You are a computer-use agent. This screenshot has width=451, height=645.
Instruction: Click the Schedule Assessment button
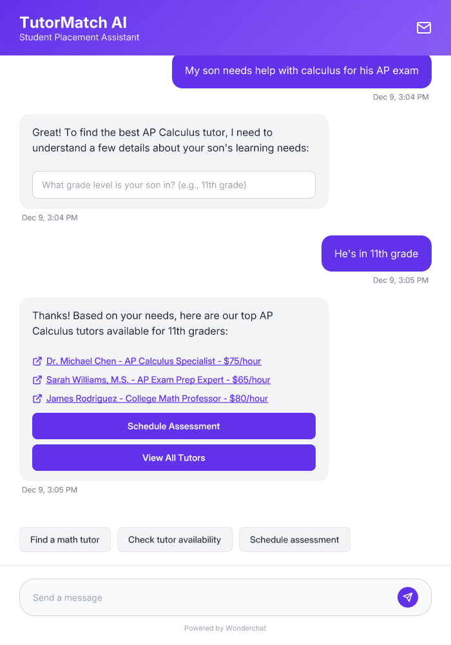[174, 426]
